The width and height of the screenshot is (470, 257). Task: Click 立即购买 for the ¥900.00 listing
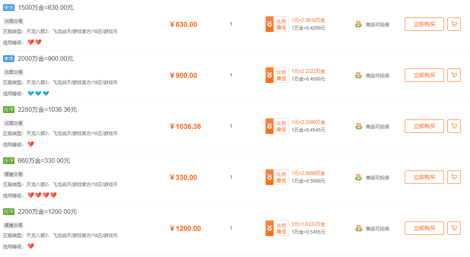[424, 75]
